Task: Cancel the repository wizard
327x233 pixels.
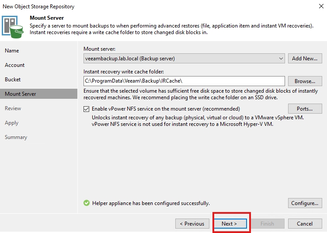Action: pyautogui.click(x=305, y=224)
